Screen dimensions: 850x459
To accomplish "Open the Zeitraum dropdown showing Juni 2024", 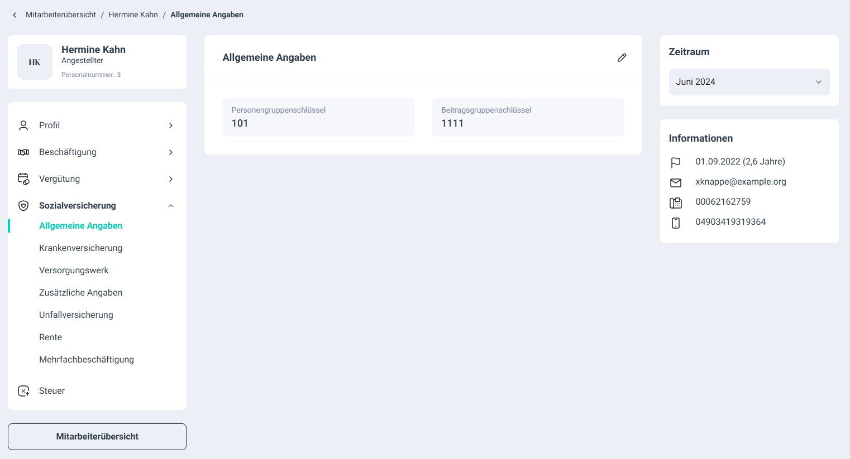I will point(749,82).
